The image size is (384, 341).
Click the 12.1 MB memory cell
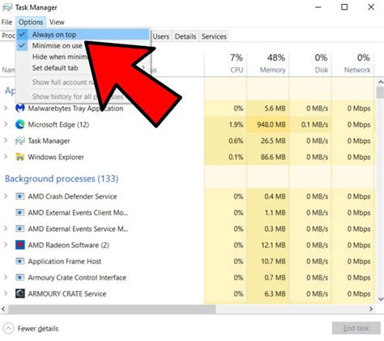point(267,245)
